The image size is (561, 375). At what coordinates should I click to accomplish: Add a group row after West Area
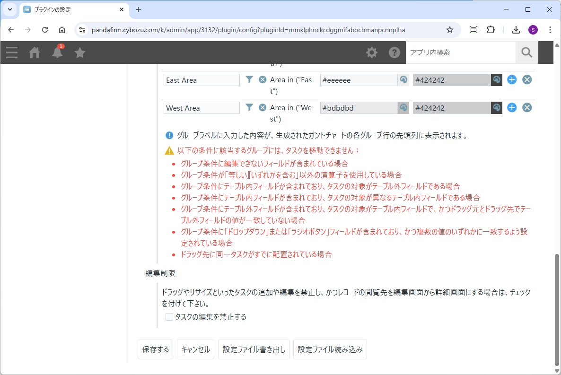click(x=512, y=108)
